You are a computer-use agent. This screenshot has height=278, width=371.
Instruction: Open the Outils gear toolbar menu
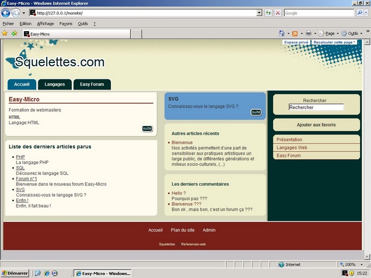[x=352, y=33]
